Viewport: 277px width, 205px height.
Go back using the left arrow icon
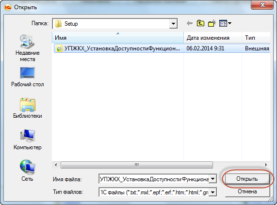(190, 23)
